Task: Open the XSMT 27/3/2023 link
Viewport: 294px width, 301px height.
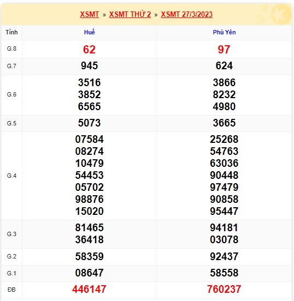Action: point(187,14)
